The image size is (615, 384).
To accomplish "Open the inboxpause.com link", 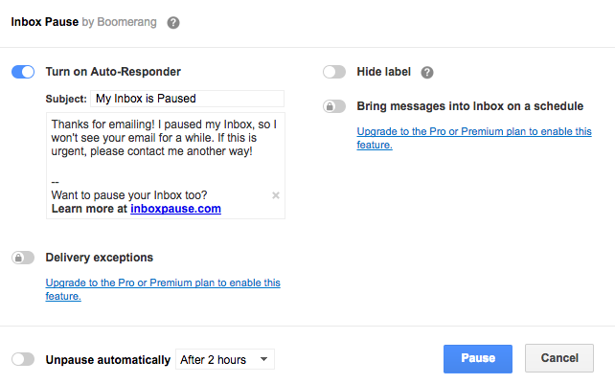I will point(175,209).
